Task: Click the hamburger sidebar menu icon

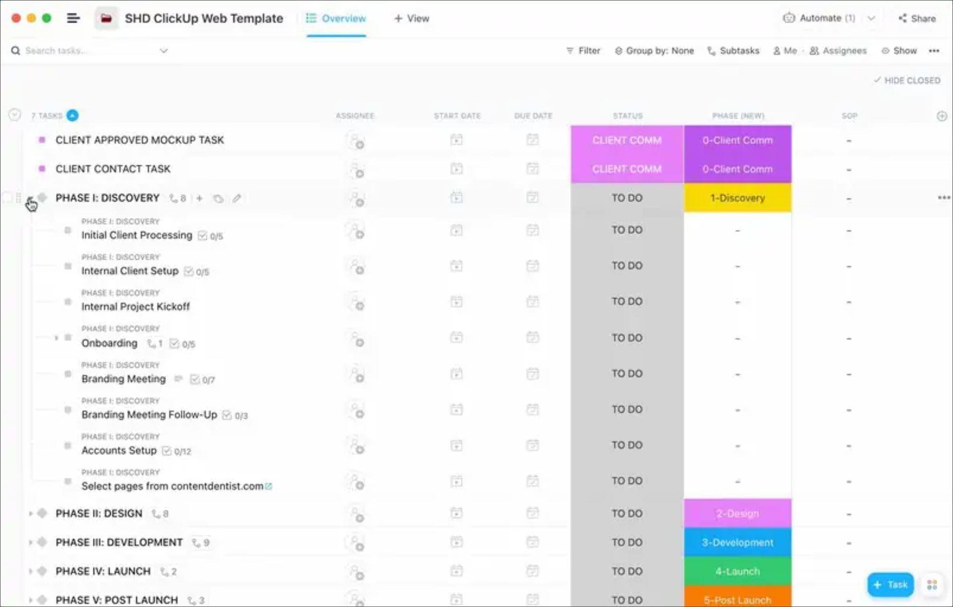Action: tap(73, 18)
